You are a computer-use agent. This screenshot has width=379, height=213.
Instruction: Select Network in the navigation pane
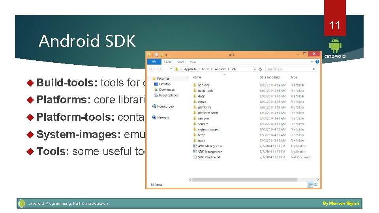tap(163, 118)
